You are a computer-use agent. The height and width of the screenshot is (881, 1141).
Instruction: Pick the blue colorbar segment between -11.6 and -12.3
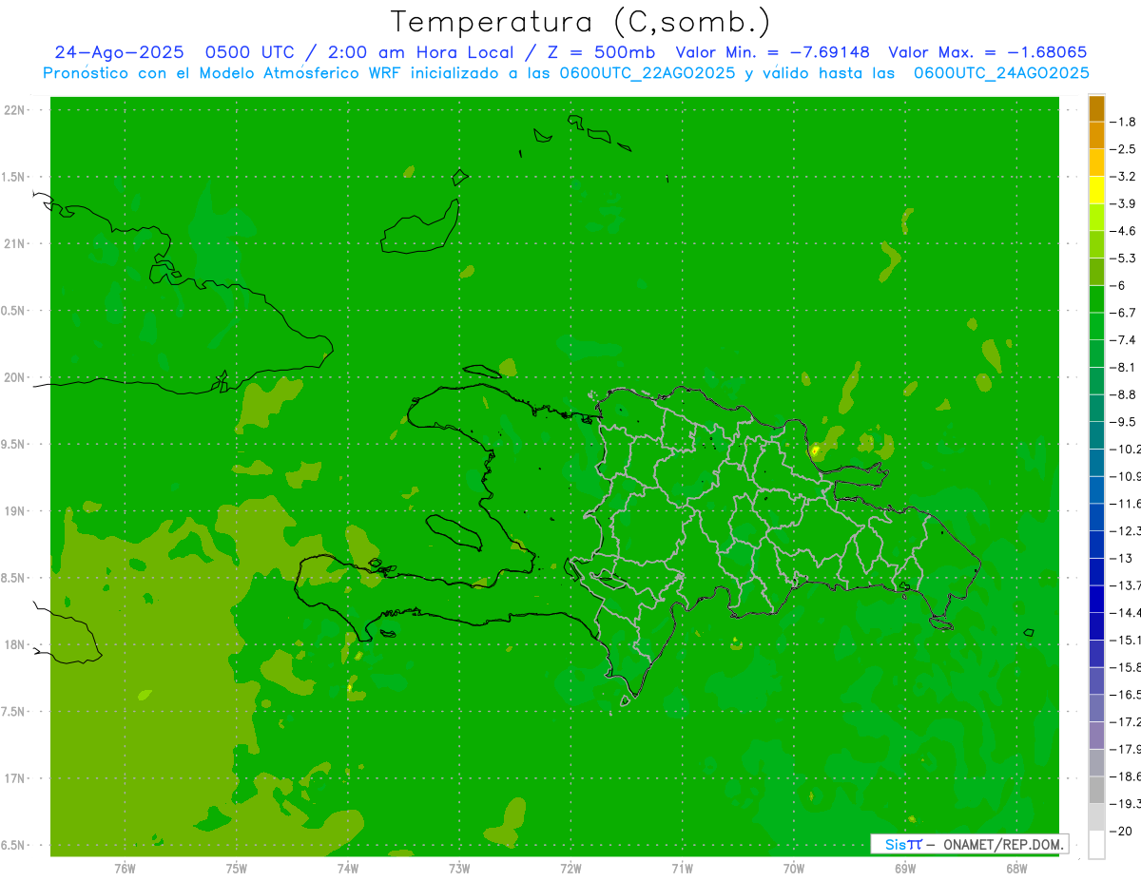(x=1096, y=517)
